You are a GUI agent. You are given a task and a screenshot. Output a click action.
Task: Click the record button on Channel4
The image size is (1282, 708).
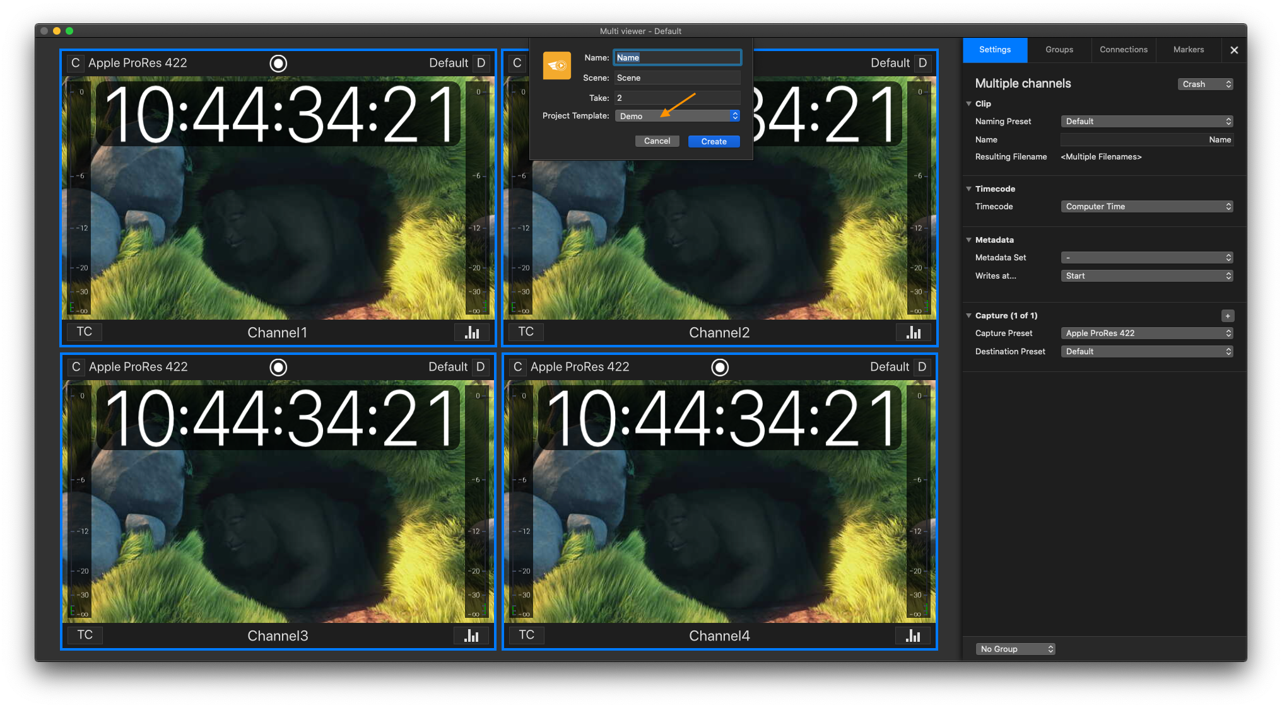[720, 367]
